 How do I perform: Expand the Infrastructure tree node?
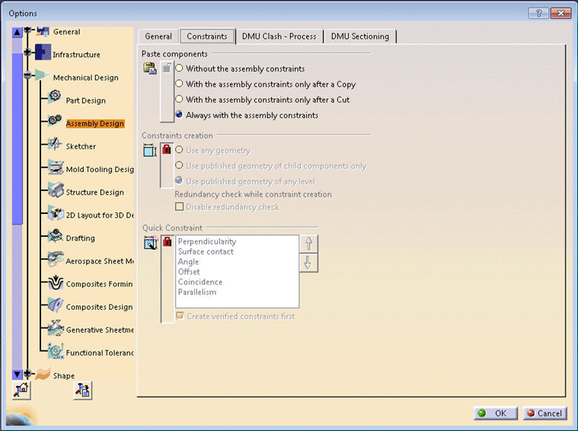pyautogui.click(x=27, y=53)
